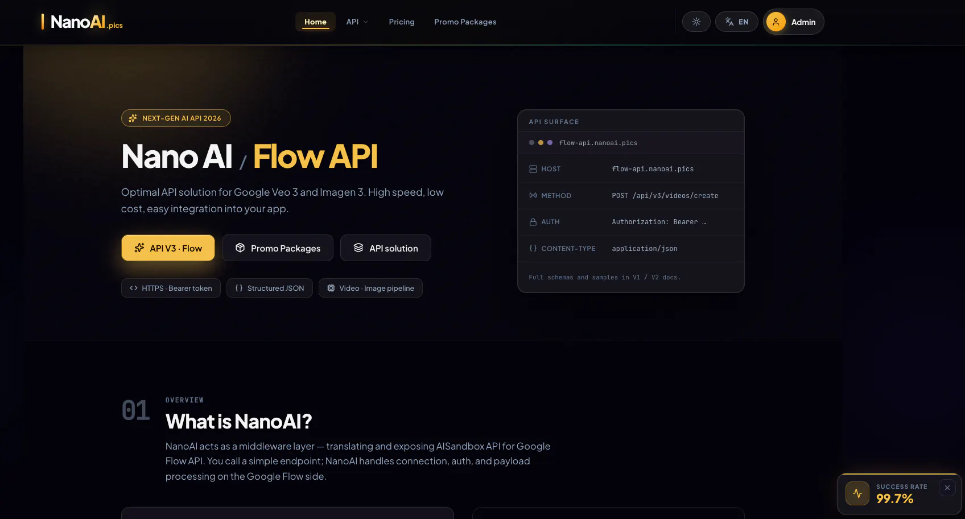Click the HOST server icon

[533, 169]
